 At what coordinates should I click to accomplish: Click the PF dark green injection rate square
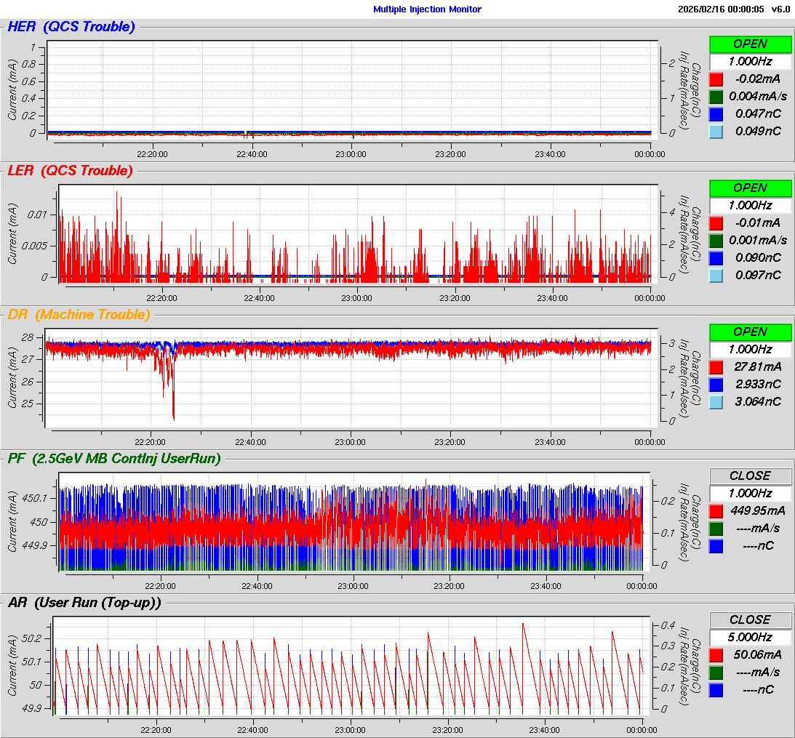716,529
